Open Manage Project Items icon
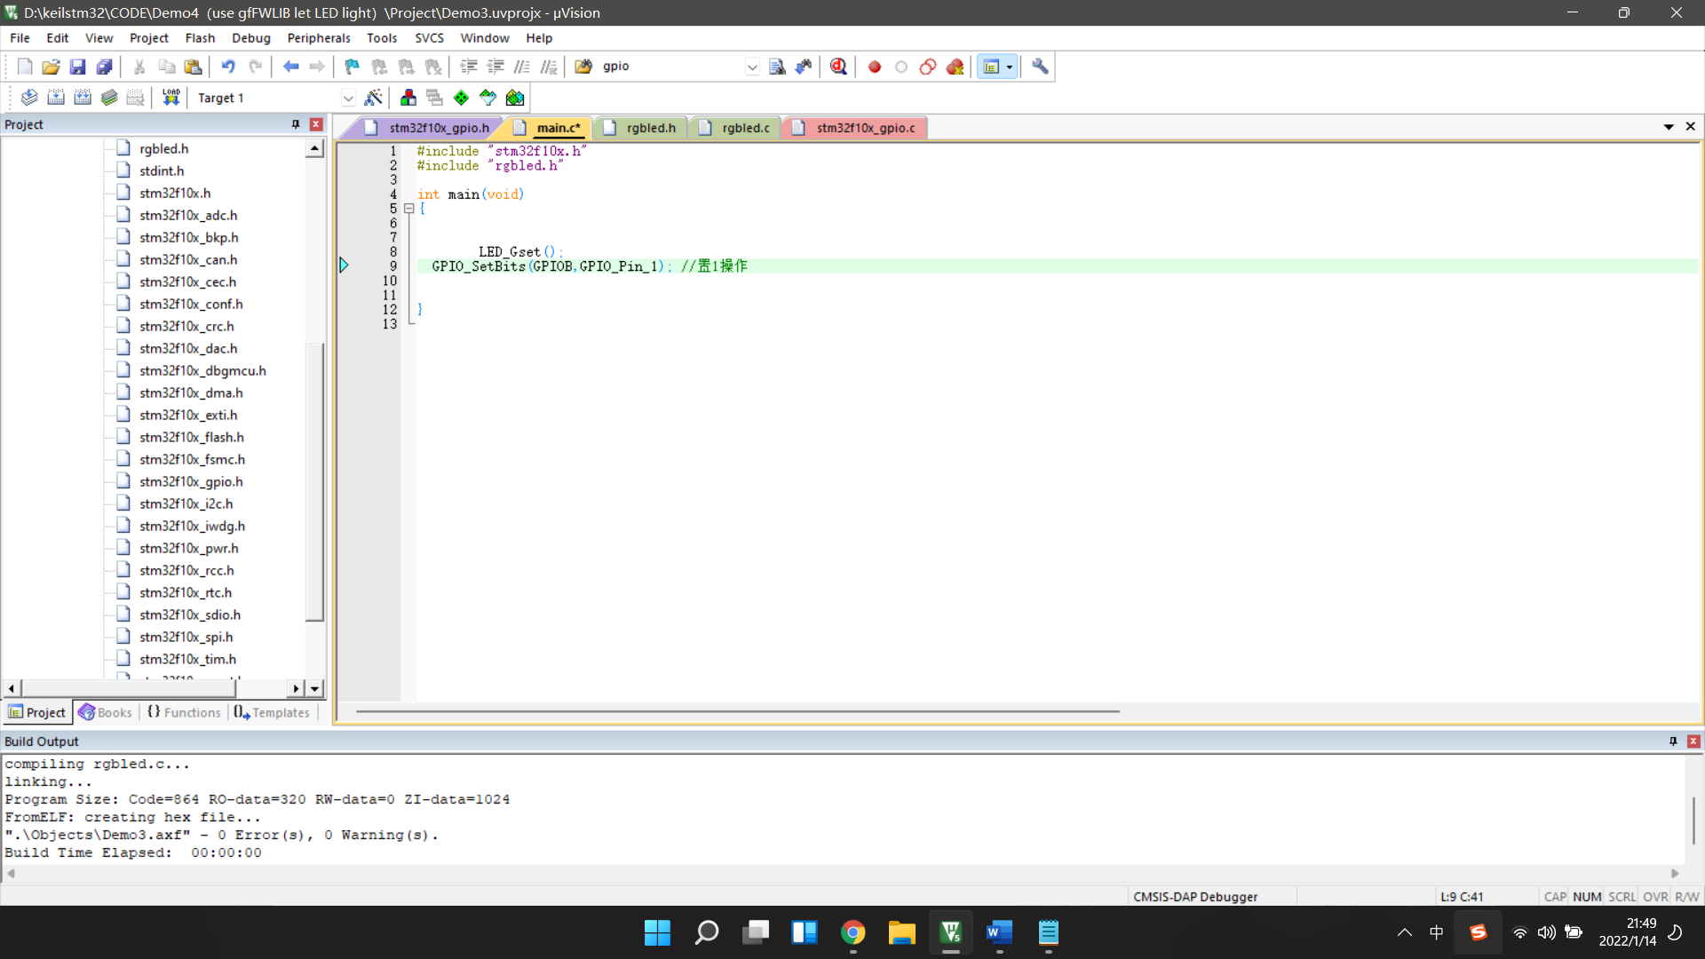 coord(408,98)
